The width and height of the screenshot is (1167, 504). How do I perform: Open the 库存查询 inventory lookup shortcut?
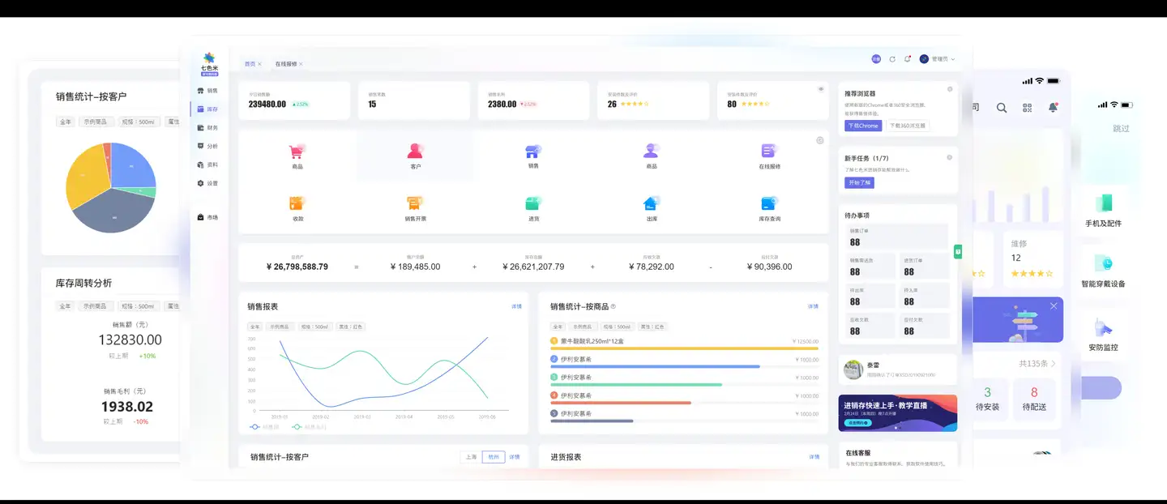(769, 204)
